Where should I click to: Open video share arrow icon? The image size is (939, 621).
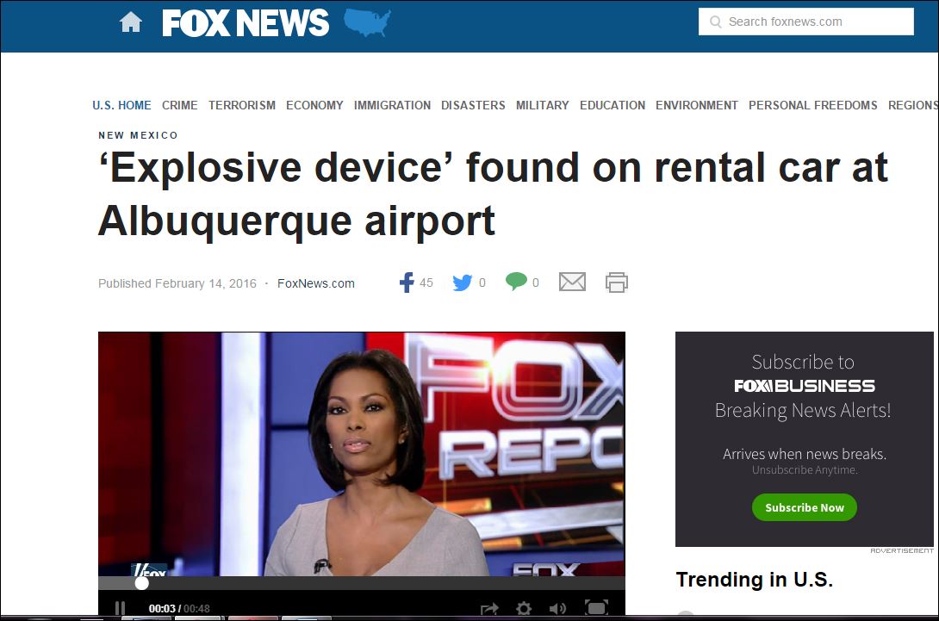click(x=489, y=608)
